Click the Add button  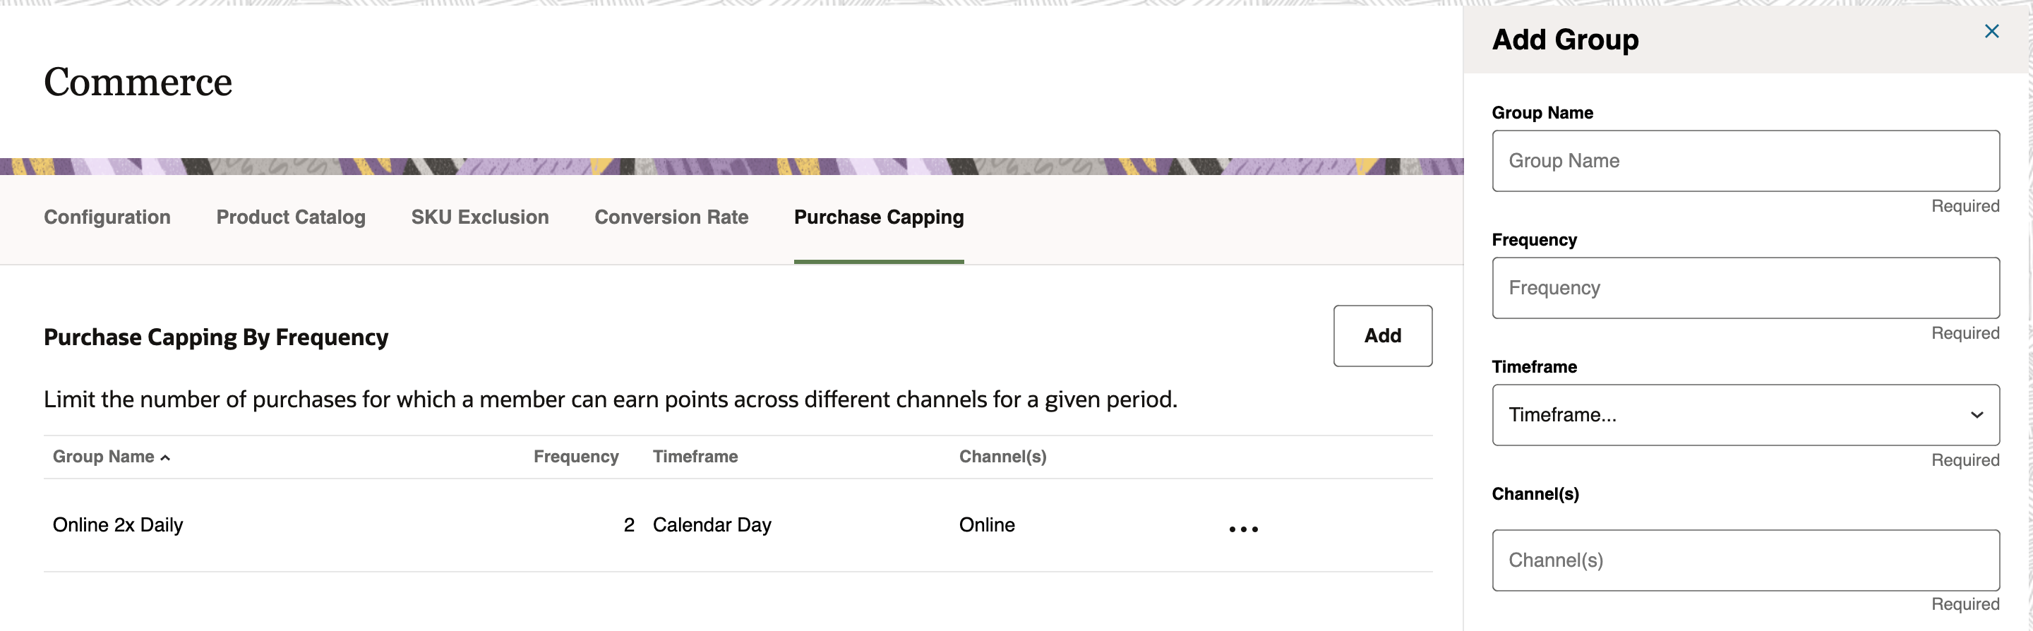(x=1383, y=336)
